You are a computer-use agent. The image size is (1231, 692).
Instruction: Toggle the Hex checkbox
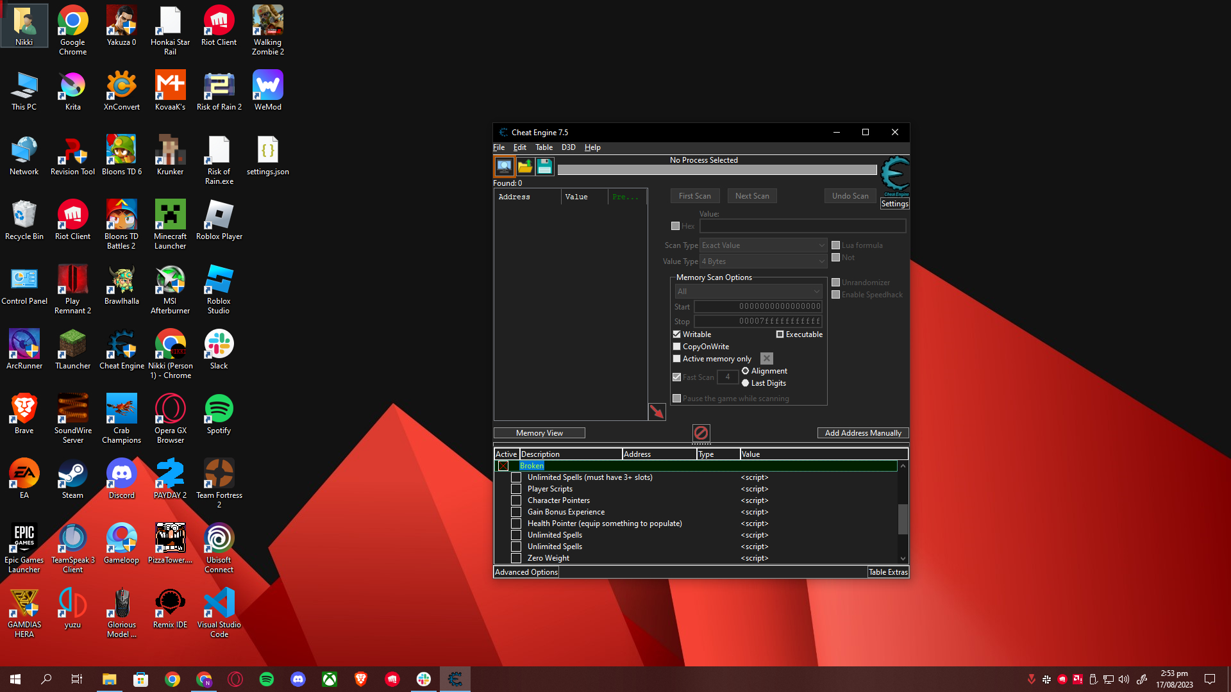[675, 226]
